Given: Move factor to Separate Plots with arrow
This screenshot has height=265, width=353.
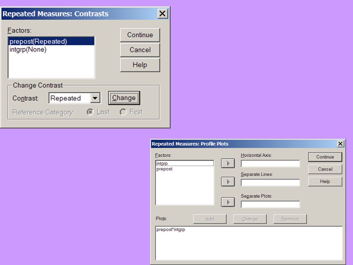Looking at the screenshot, I should click(228, 202).
